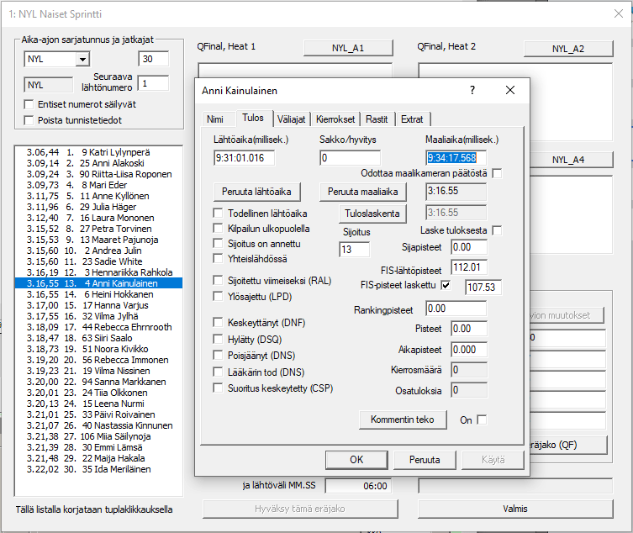Confirm the dialog with OK
The width and height of the screenshot is (633, 533).
pyautogui.click(x=356, y=460)
